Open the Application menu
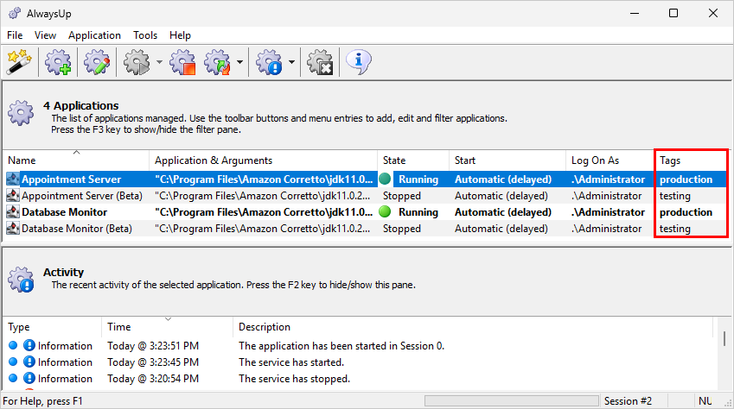This screenshot has height=409, width=734. pyautogui.click(x=94, y=35)
